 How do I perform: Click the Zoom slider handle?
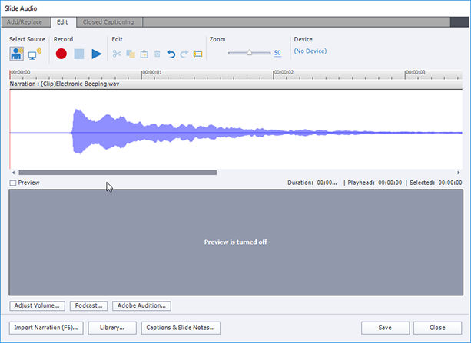click(249, 52)
